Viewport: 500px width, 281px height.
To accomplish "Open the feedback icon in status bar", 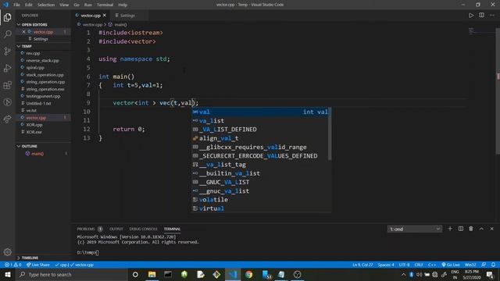I will click(484, 265).
